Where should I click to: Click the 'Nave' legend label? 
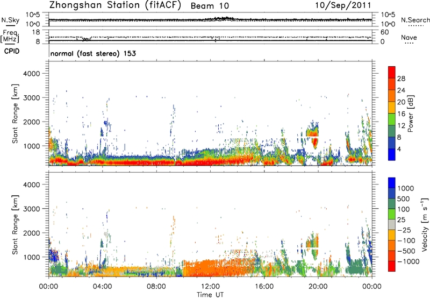(409, 37)
